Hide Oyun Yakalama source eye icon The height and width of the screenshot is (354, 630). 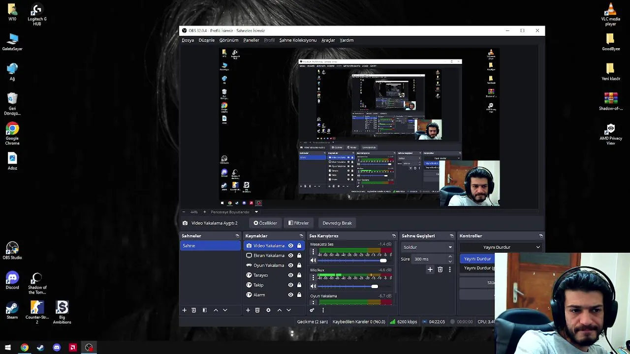[x=290, y=265]
